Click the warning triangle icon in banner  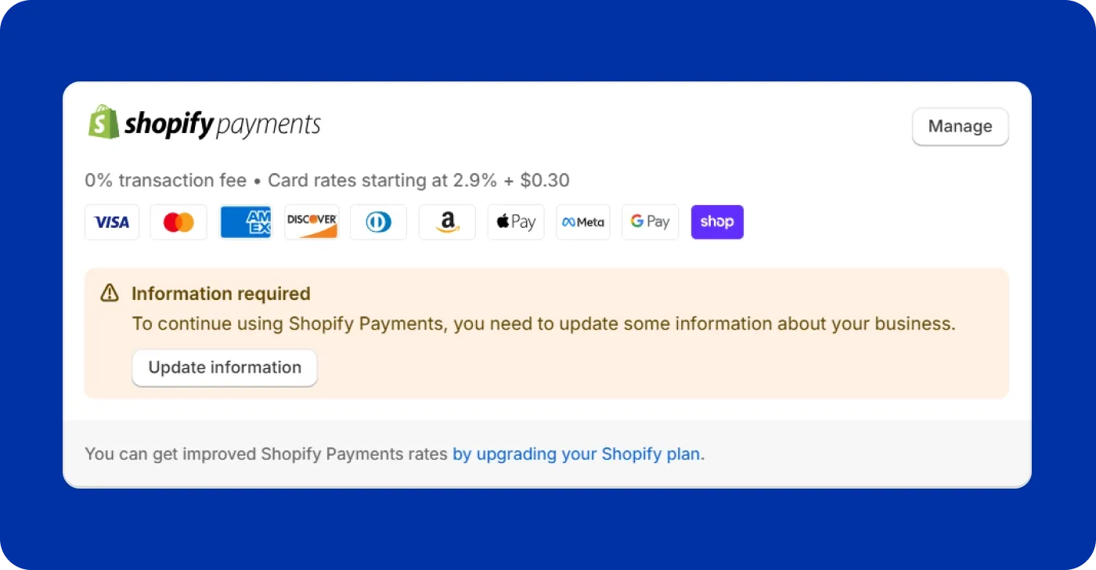point(110,294)
